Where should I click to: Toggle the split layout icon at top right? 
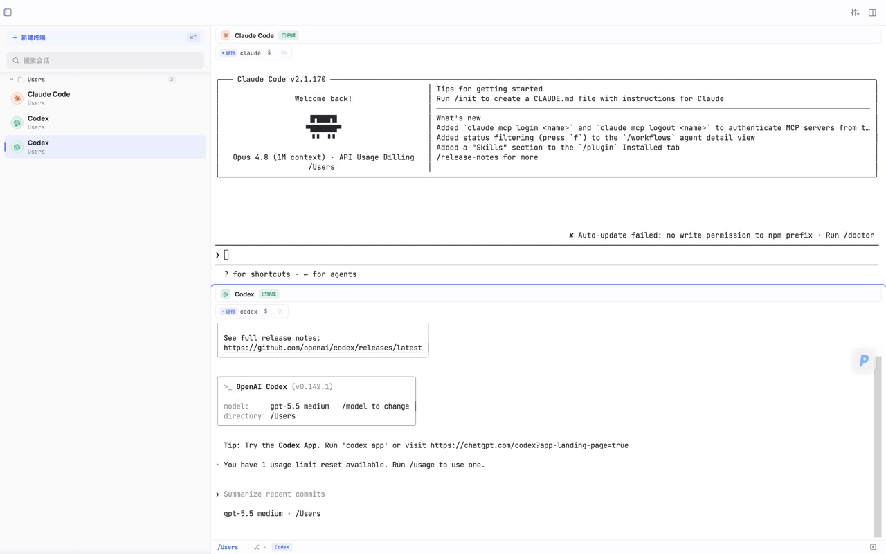pos(872,12)
